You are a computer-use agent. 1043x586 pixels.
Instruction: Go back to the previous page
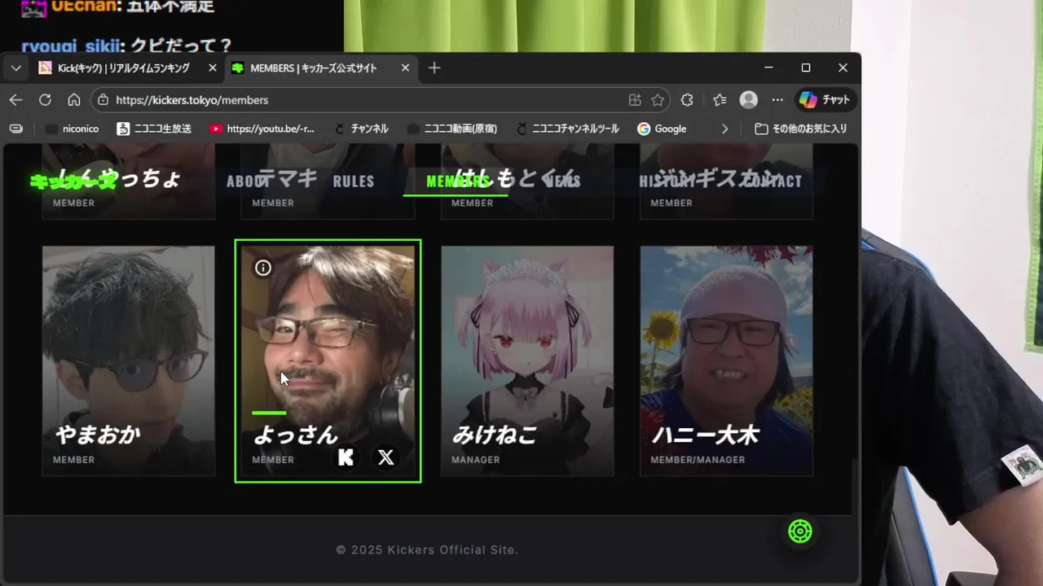pyautogui.click(x=16, y=100)
